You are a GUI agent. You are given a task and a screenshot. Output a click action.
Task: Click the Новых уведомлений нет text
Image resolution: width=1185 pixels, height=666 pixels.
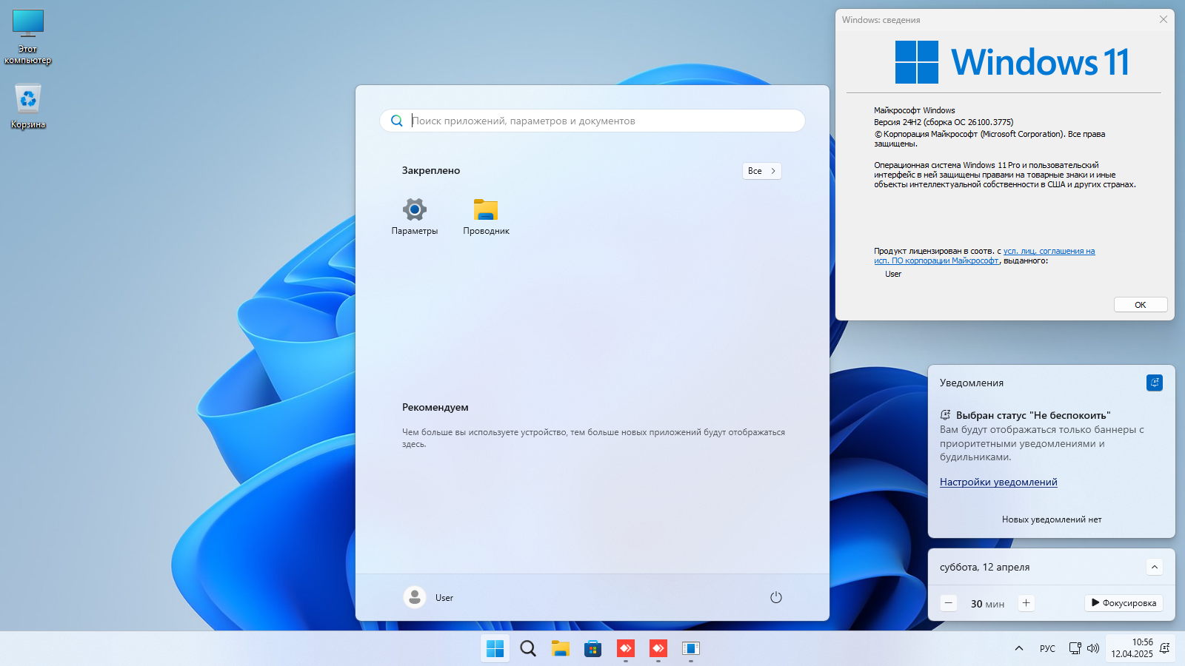[1052, 519]
